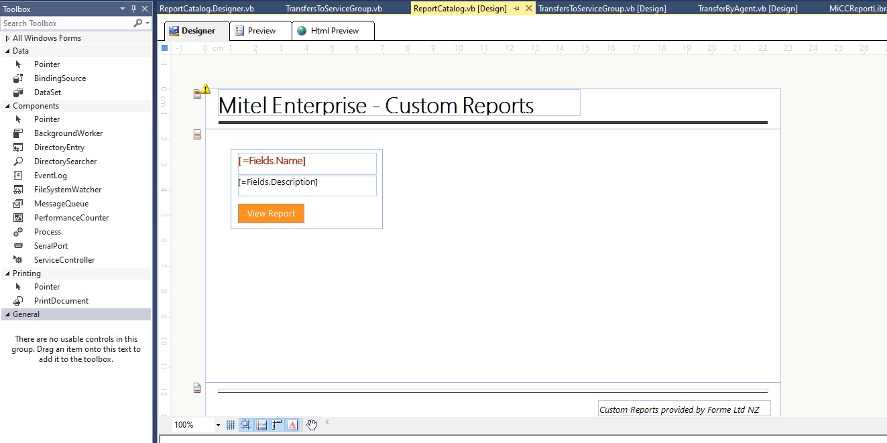Click the View Report button in designer

pos(271,213)
